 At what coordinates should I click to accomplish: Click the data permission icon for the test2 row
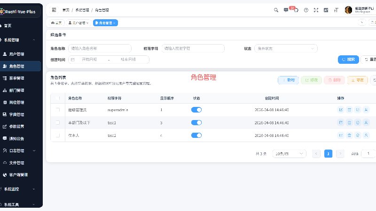358,135
